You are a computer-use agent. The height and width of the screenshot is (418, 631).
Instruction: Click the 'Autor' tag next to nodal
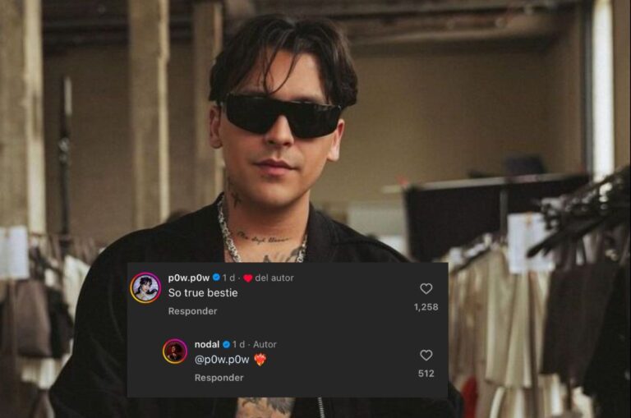265,344
